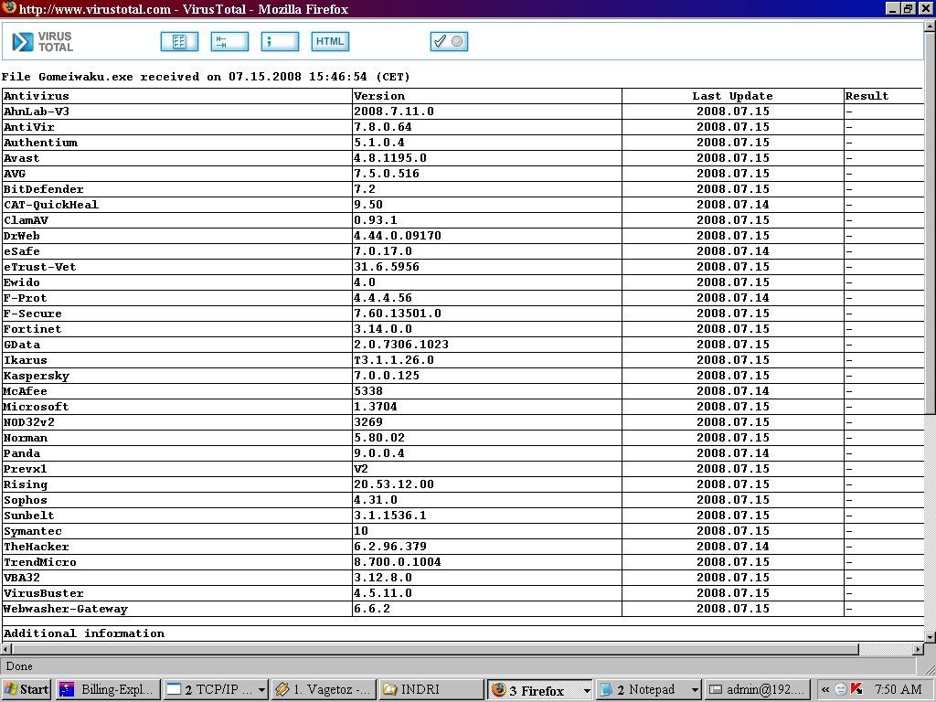The width and height of the screenshot is (936, 702).
Task: Click the Notepad icon in the taskbar
Action: 607,689
